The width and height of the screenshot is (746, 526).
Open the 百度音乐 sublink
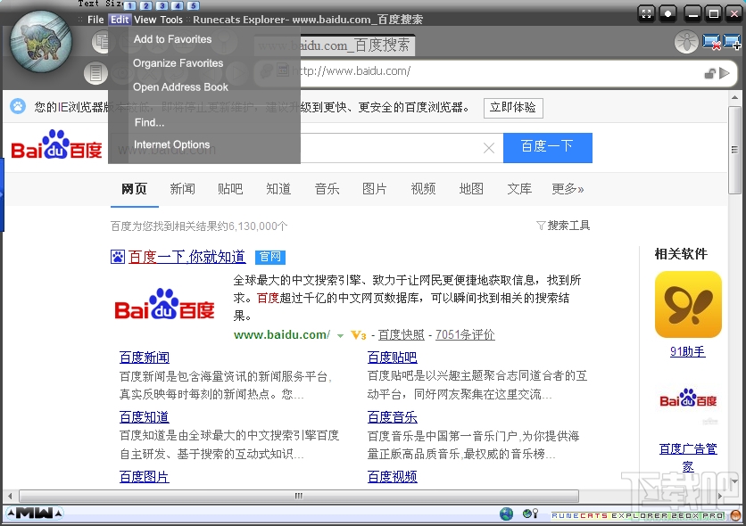pyautogui.click(x=392, y=417)
